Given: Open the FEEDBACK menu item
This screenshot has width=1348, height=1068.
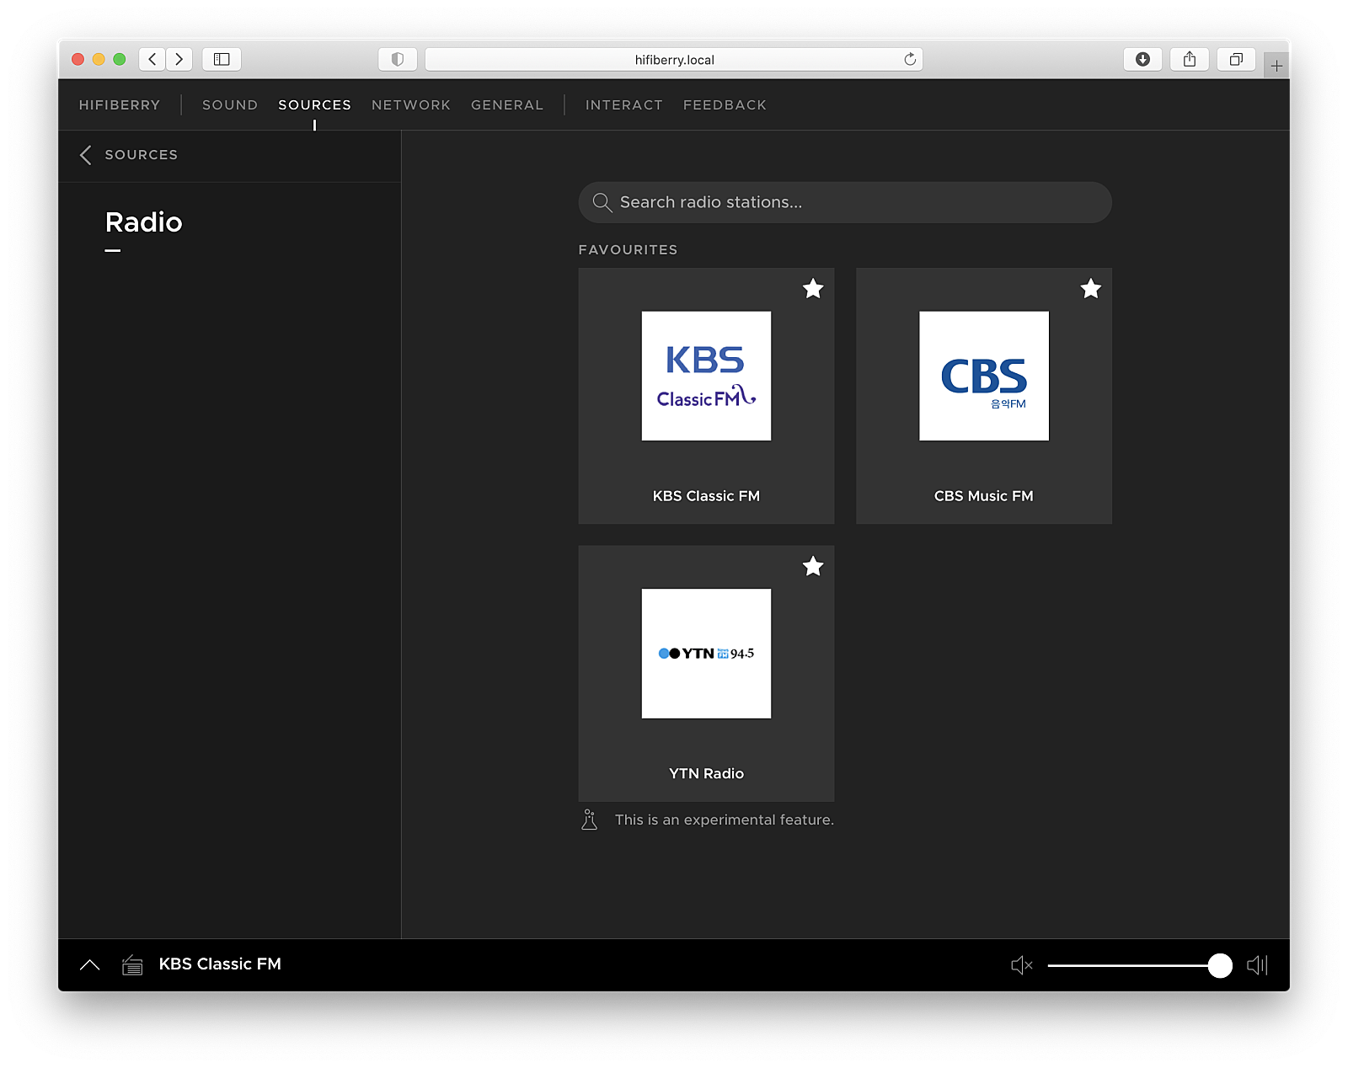Looking at the screenshot, I should [725, 104].
